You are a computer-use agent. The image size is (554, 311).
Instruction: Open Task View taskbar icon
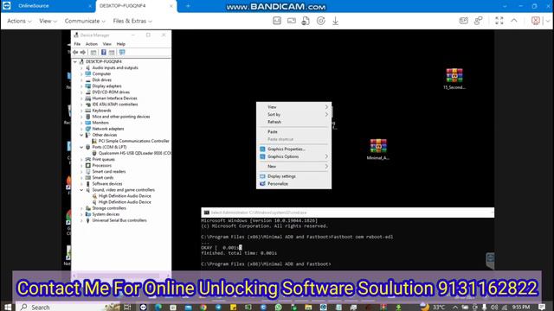point(127,308)
